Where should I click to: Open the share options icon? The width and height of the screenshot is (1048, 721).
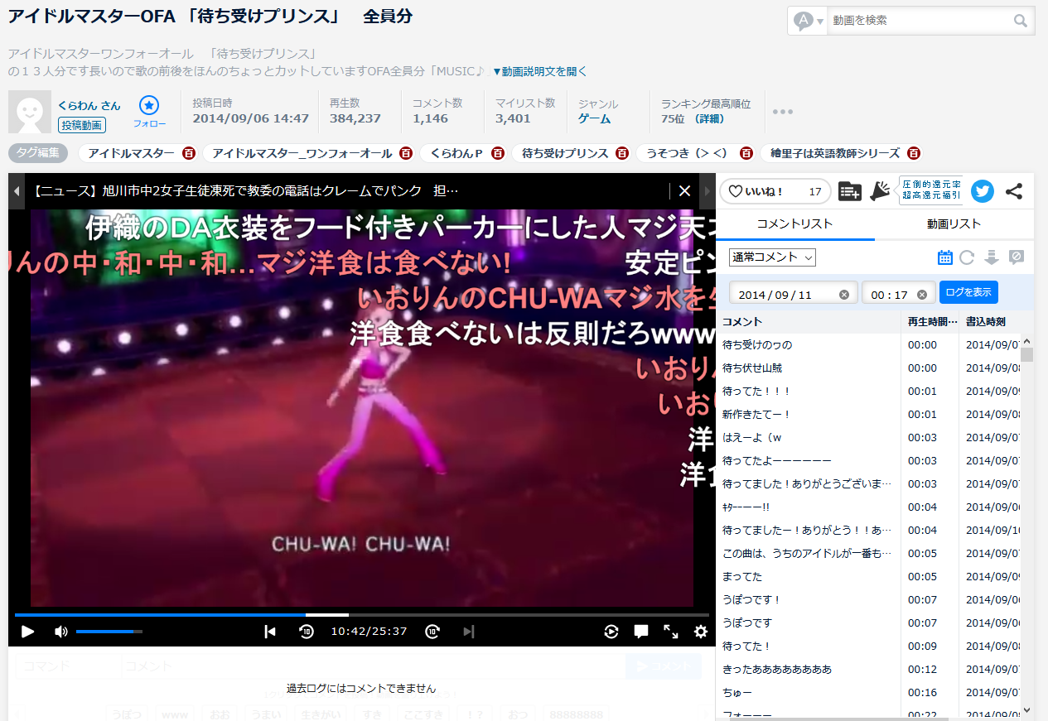(x=1014, y=191)
